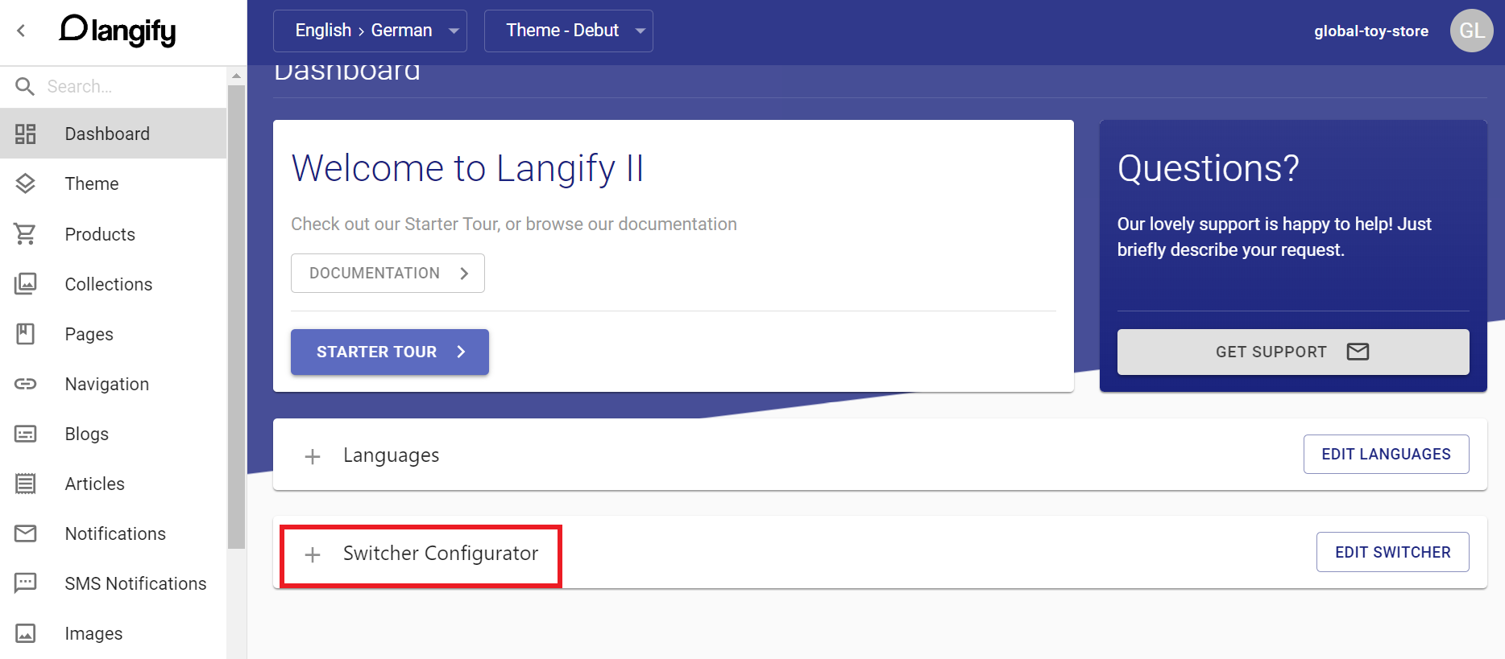This screenshot has width=1505, height=659.
Task: Click the sidebar vertical scrollbar thumb
Action: point(236,317)
